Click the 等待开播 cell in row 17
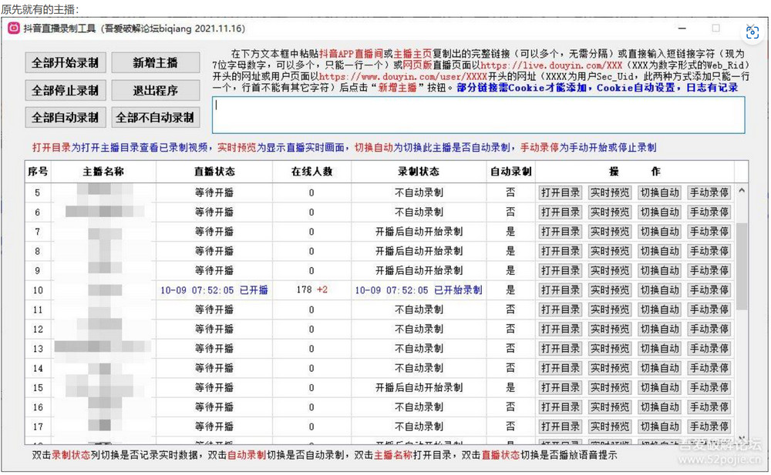 pyautogui.click(x=214, y=426)
